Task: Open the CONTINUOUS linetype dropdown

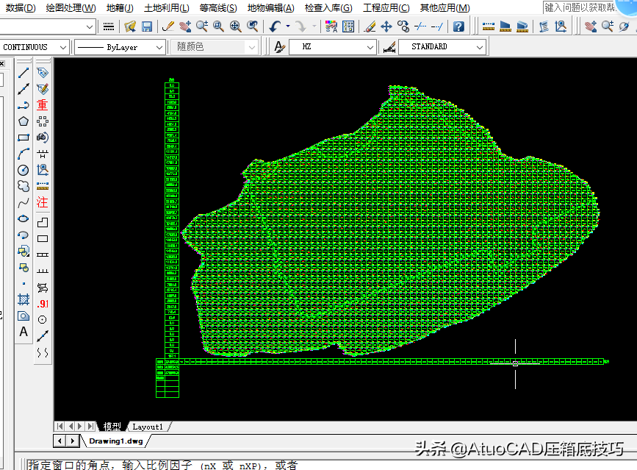Action: pyautogui.click(x=62, y=47)
